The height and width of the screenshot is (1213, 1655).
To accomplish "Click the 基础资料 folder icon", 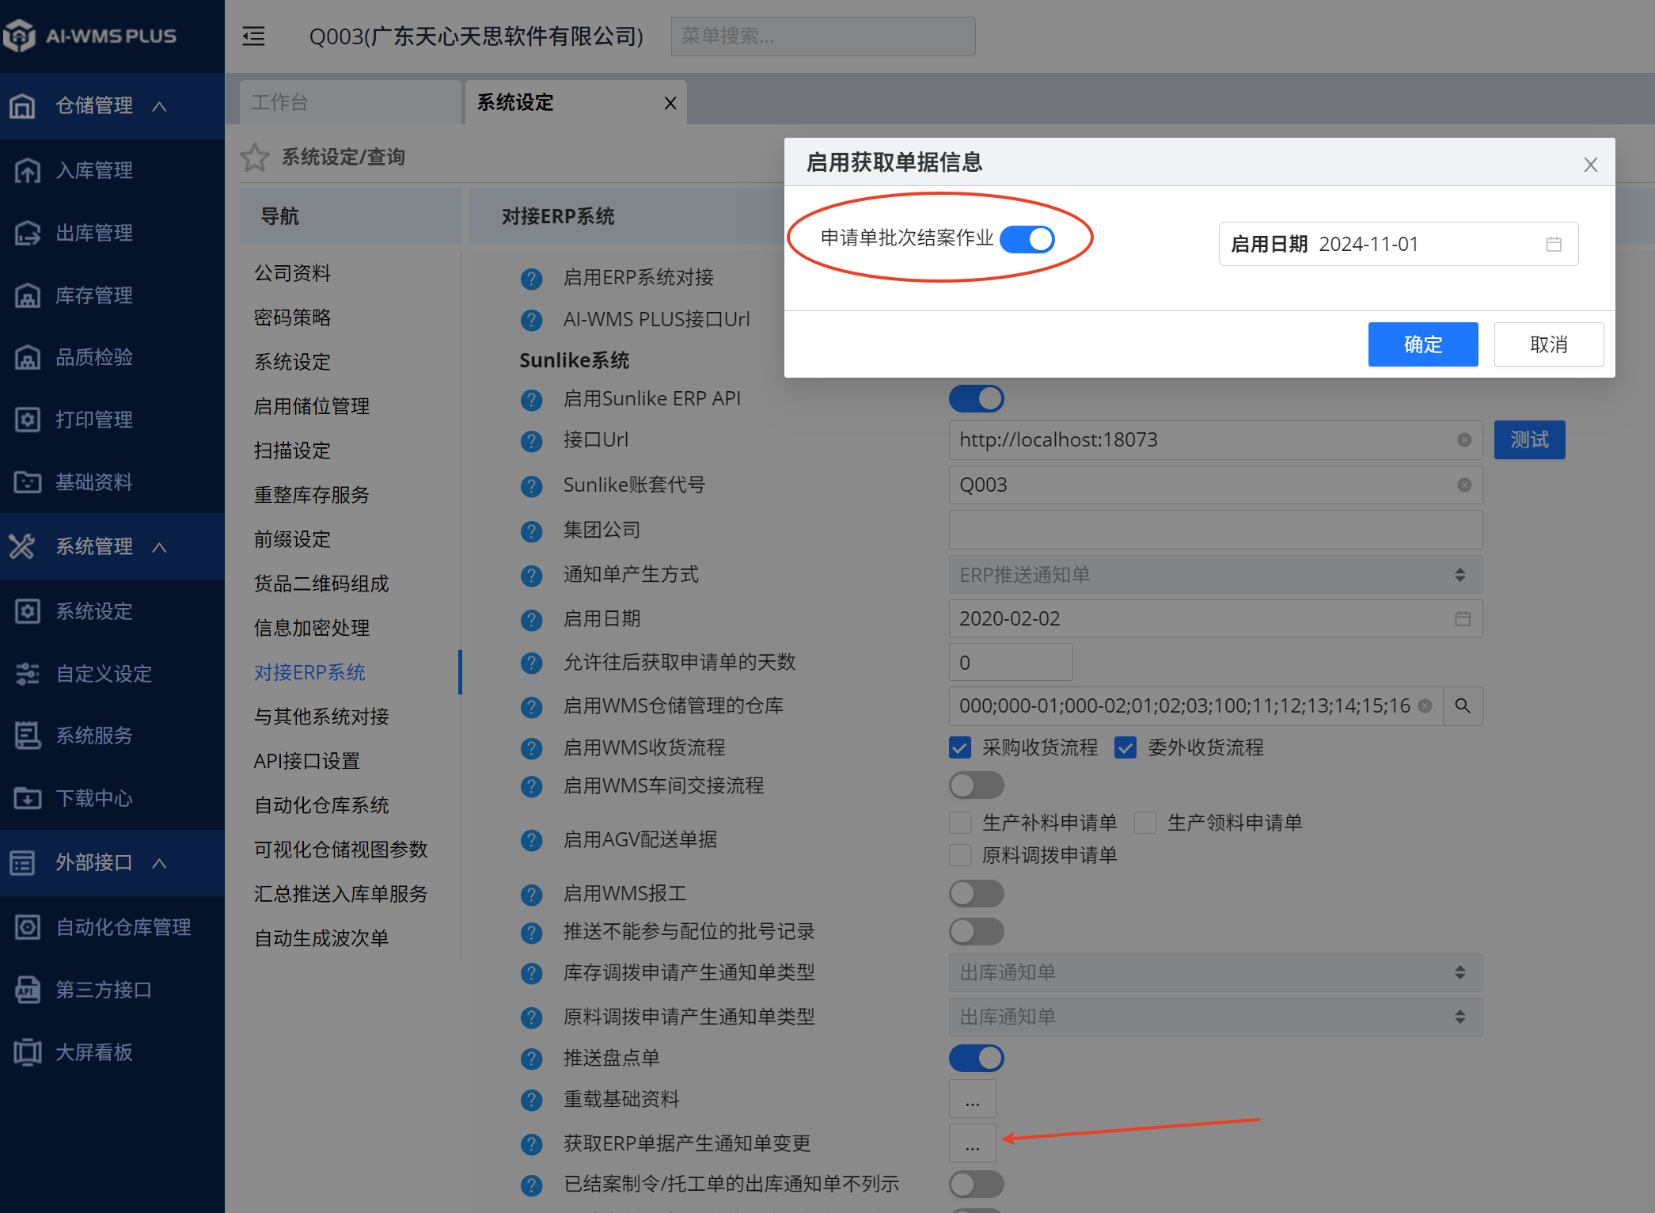I will [x=28, y=482].
